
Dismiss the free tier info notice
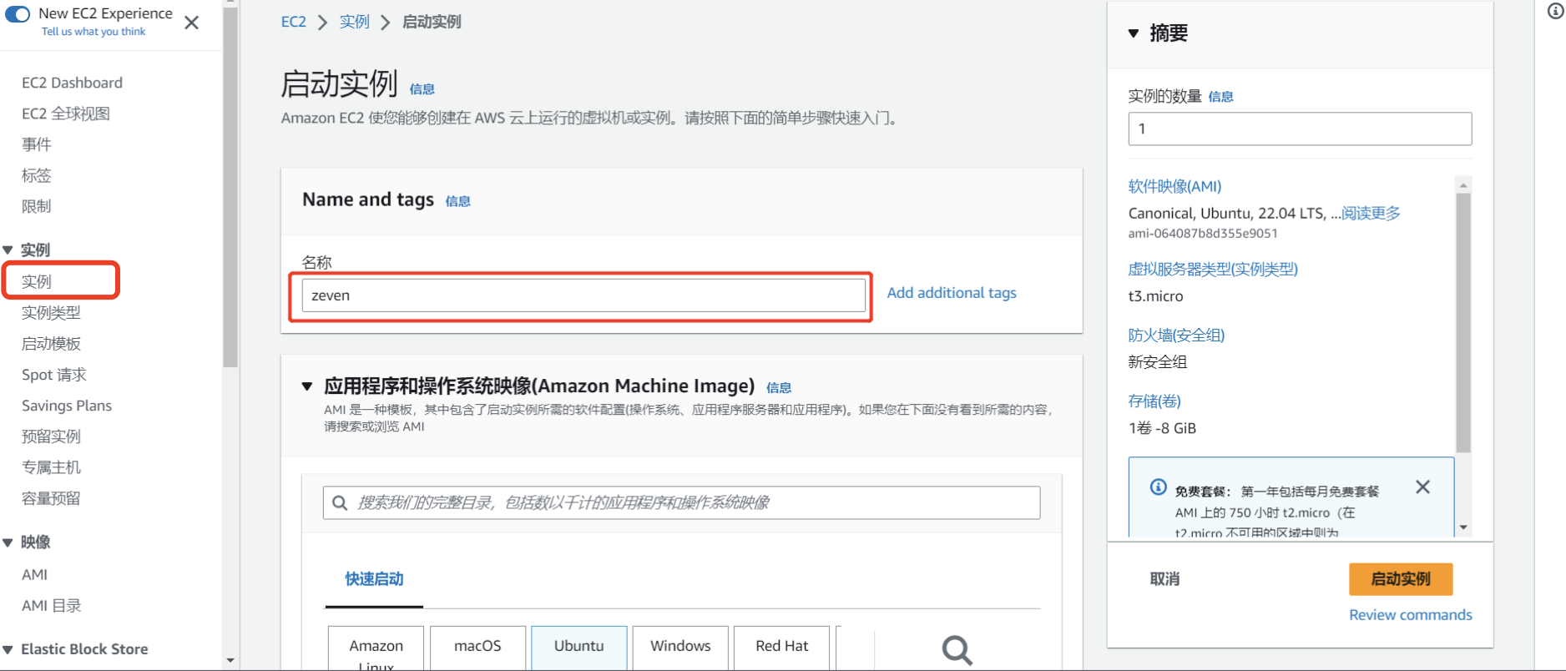tap(1422, 487)
